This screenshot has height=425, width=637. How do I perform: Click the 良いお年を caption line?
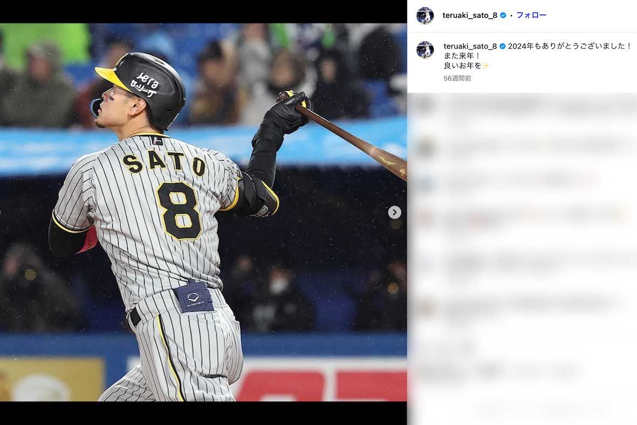pos(463,65)
